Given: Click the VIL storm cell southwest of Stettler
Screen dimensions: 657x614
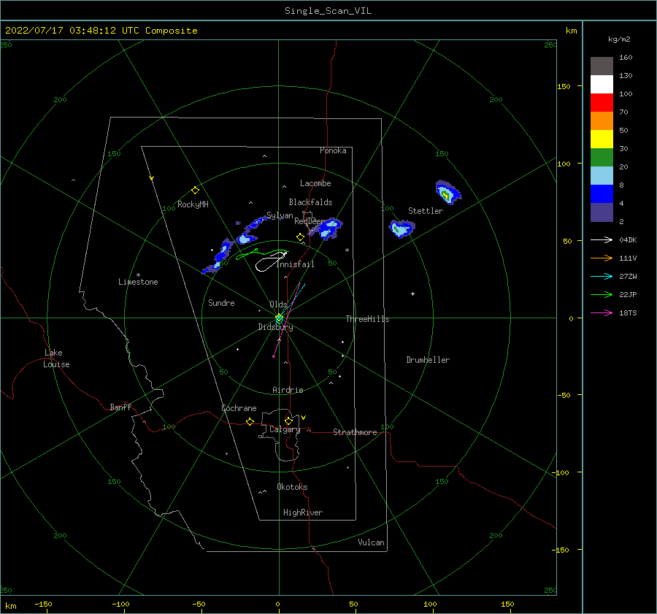Looking at the screenshot, I should tap(401, 229).
